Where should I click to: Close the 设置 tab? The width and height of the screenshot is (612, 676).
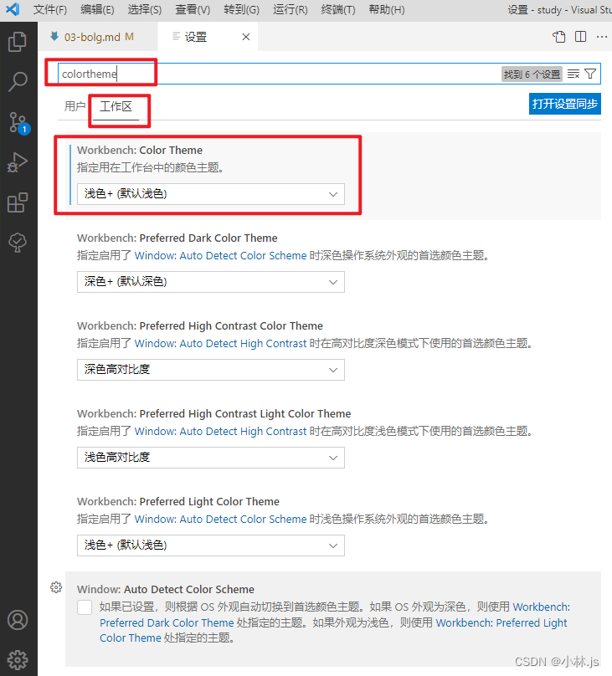[x=246, y=37]
